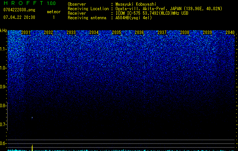Click the 0.9 frequency axis label

click(3, 87)
